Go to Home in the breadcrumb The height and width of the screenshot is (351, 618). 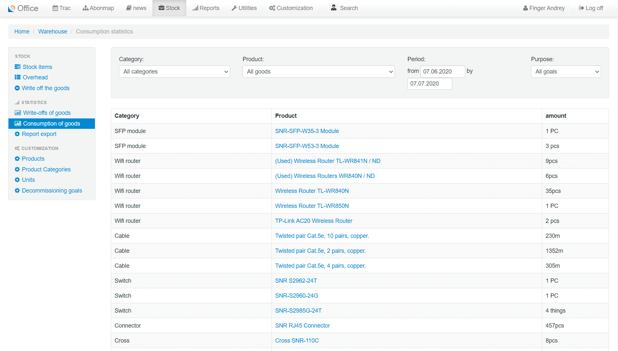click(x=22, y=32)
